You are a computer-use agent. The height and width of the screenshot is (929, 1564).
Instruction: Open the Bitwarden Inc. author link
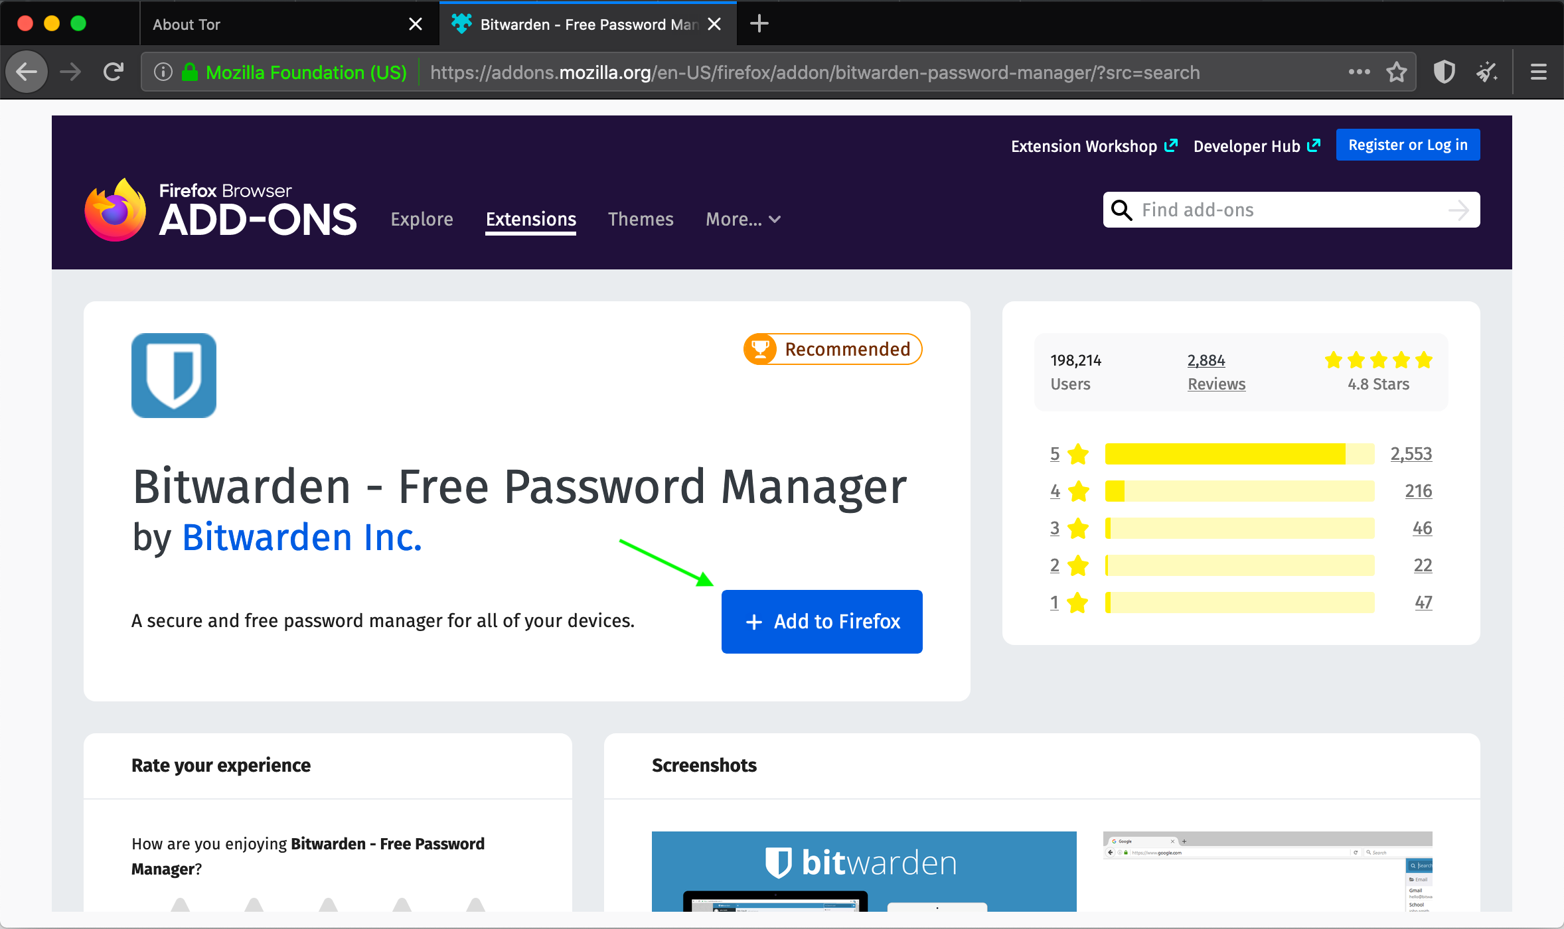(302, 537)
